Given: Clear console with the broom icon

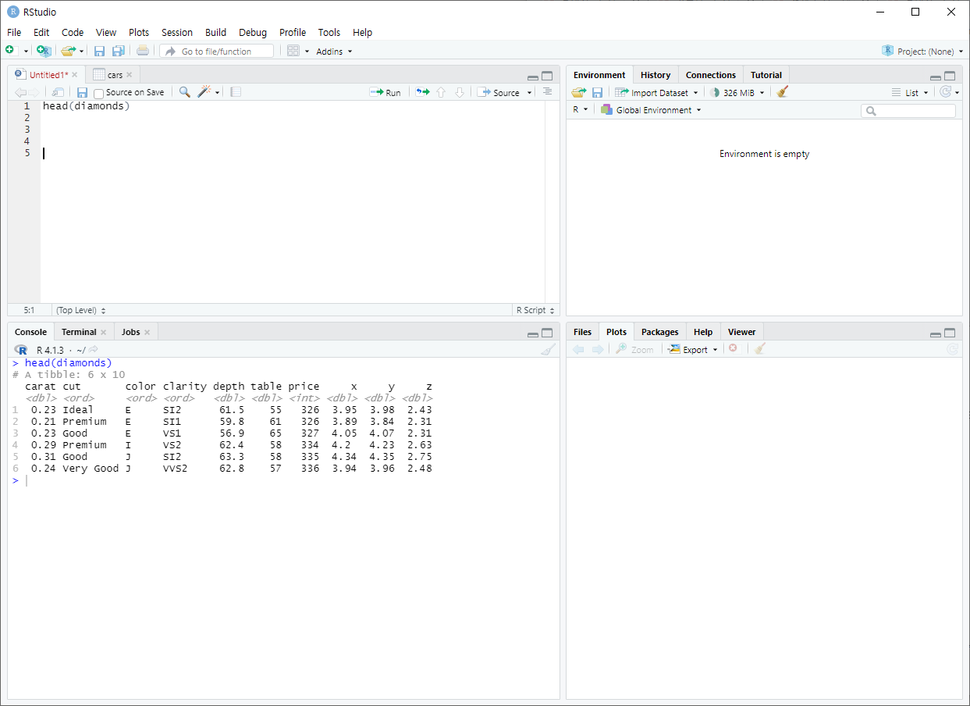Looking at the screenshot, I should (x=549, y=350).
